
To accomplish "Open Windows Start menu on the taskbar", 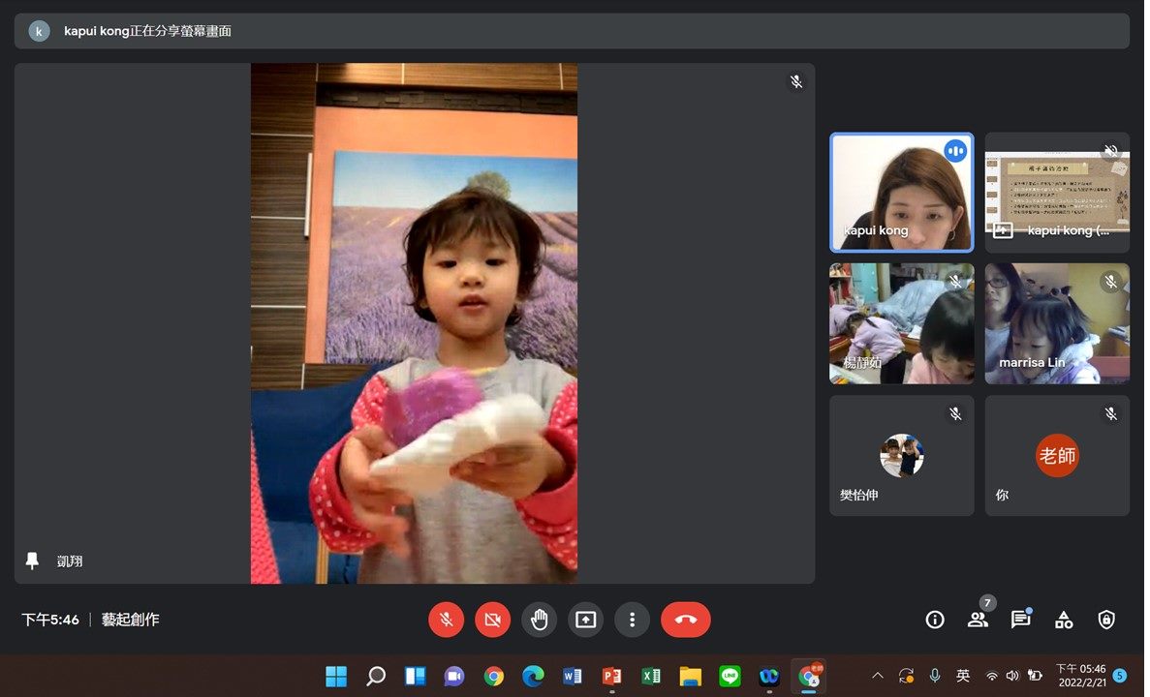I will click(336, 676).
